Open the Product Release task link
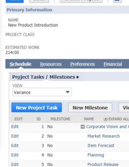Screen dimensions: 129x167 tap(103, 164)
